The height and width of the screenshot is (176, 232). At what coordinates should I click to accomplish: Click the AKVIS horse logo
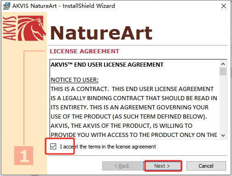pyautogui.click(x=24, y=28)
